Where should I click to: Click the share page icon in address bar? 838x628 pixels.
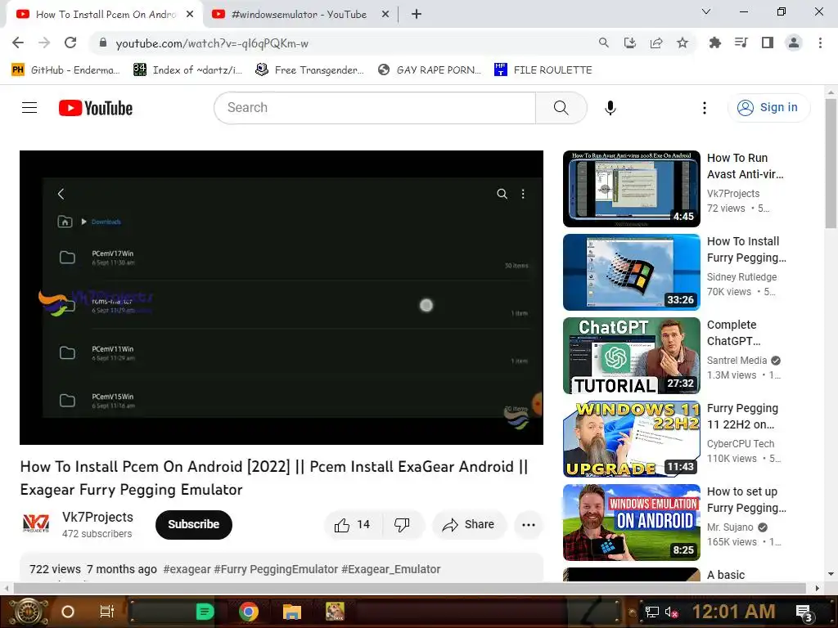[x=656, y=43]
